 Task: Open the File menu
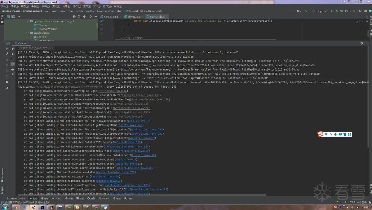5,6
